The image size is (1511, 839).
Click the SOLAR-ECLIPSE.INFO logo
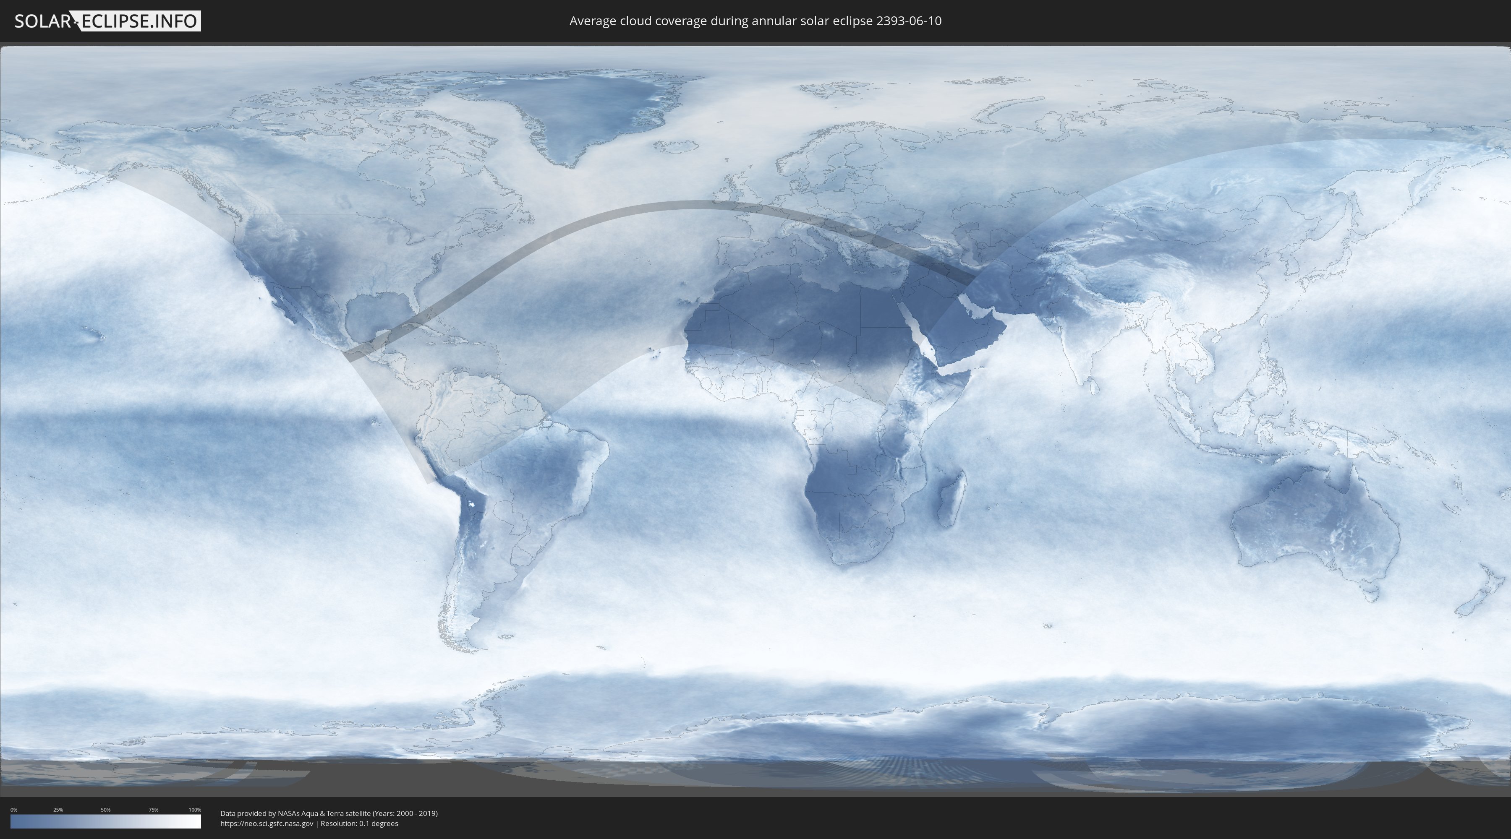pos(107,21)
